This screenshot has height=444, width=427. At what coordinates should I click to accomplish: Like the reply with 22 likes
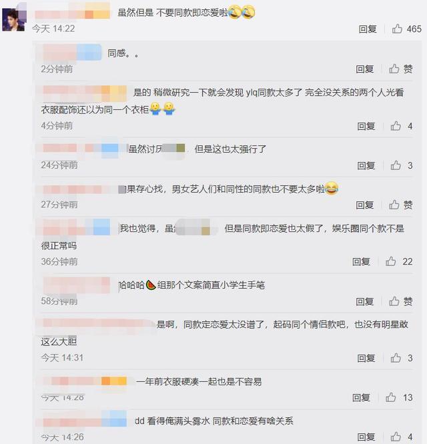390,261
